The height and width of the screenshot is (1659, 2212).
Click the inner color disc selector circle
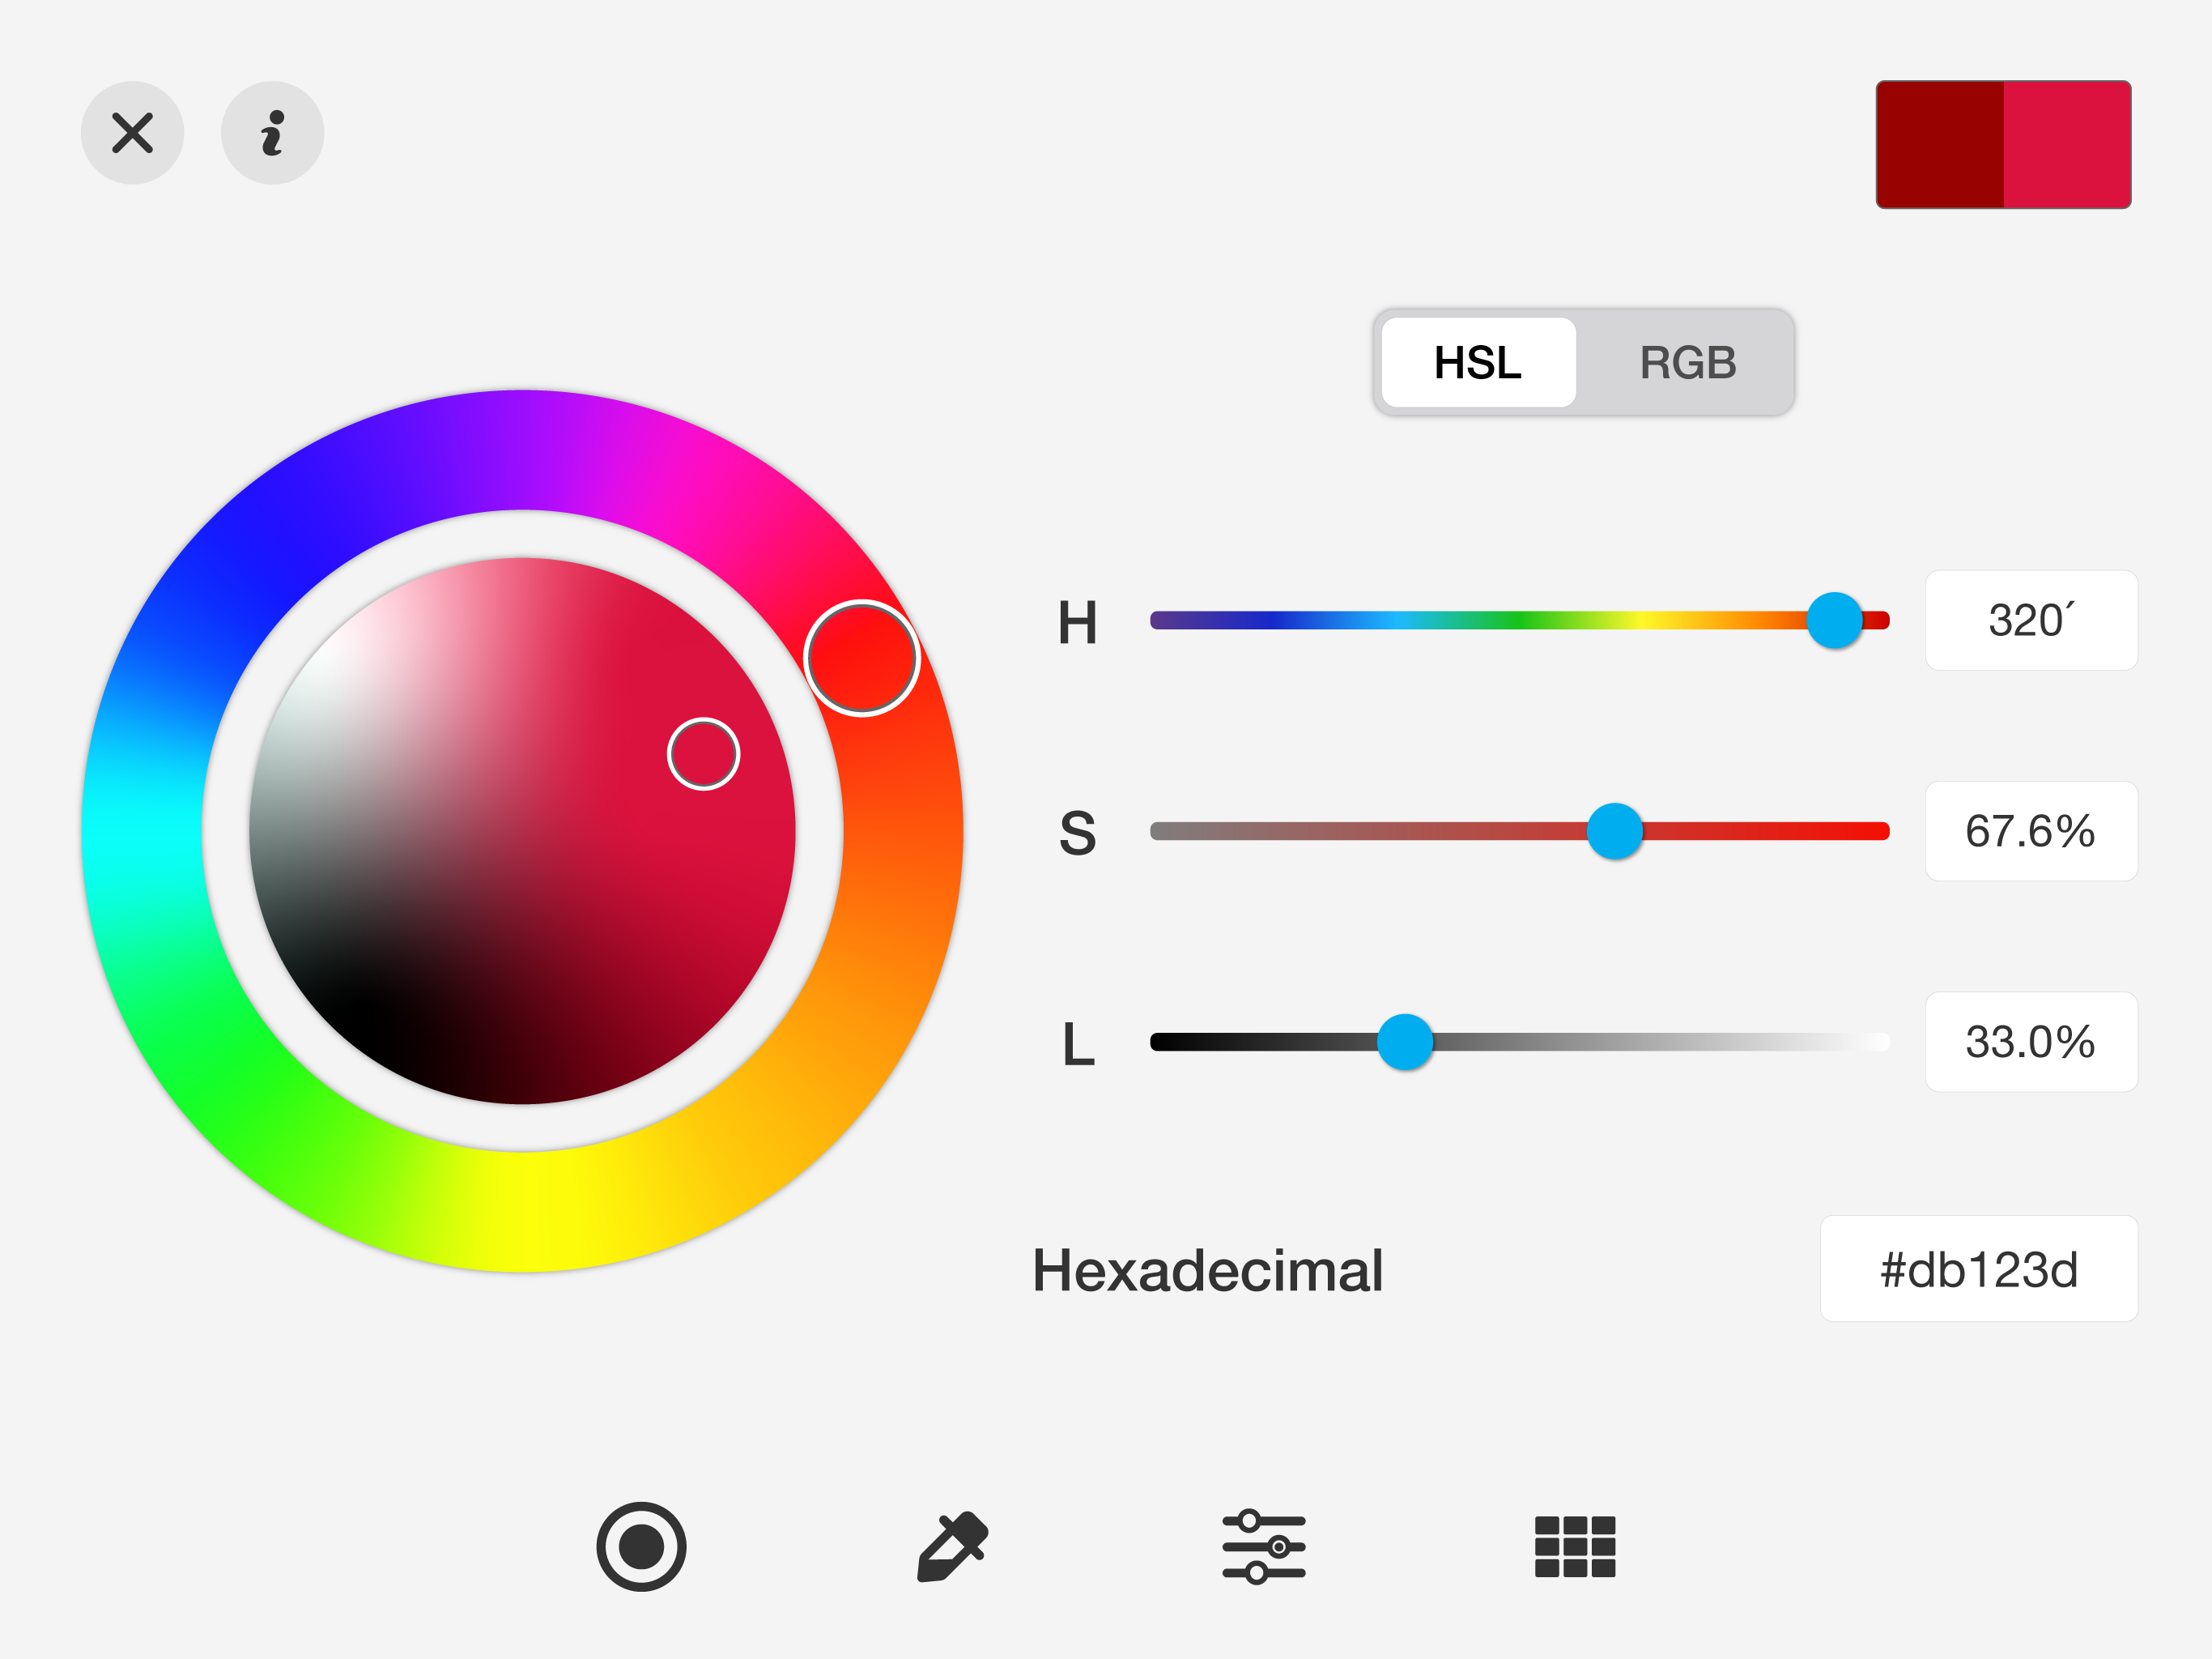point(703,753)
